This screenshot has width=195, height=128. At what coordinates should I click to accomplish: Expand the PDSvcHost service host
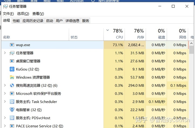point(5,118)
